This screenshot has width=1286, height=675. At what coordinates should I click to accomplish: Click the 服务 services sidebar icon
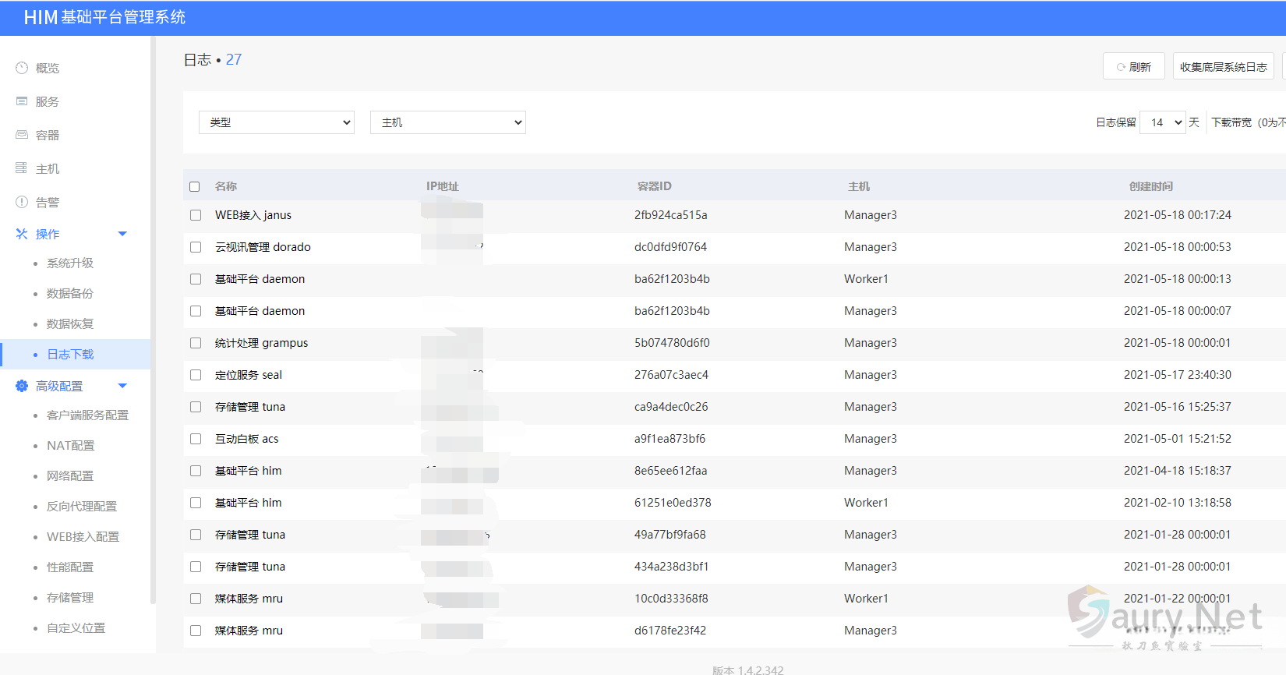[x=22, y=101]
